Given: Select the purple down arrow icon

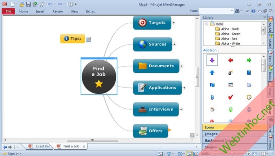Looking at the screenshot, I should (212, 60).
